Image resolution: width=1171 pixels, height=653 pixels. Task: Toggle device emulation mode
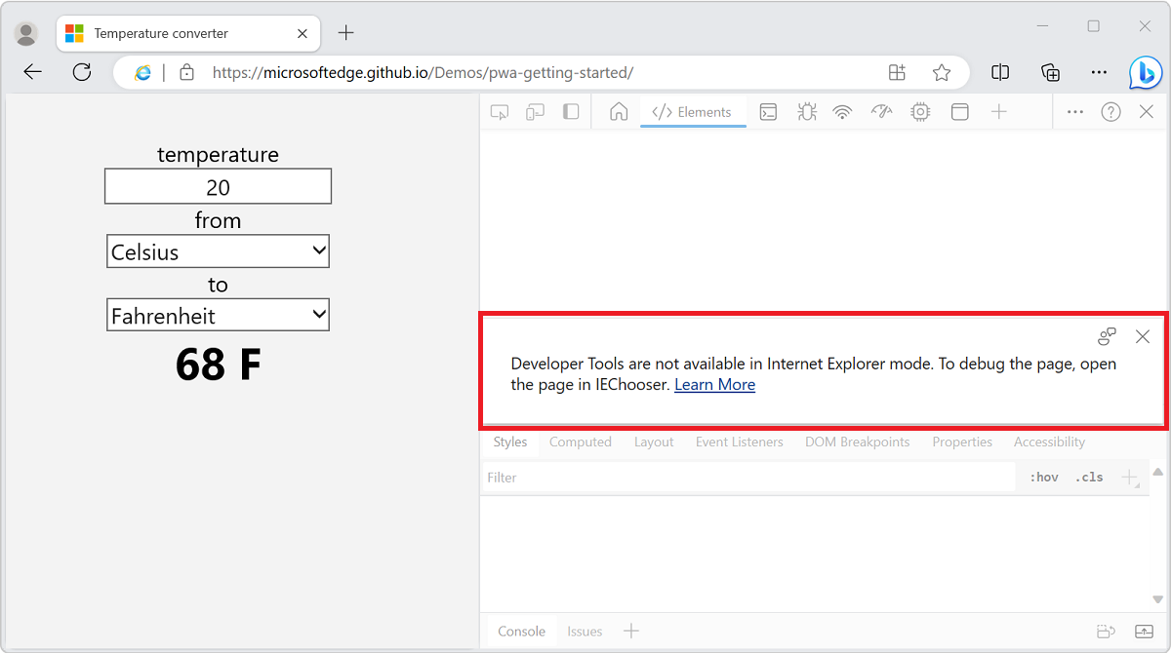[535, 111]
